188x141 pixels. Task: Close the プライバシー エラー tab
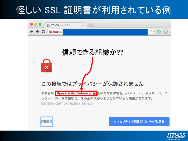pos(83,25)
